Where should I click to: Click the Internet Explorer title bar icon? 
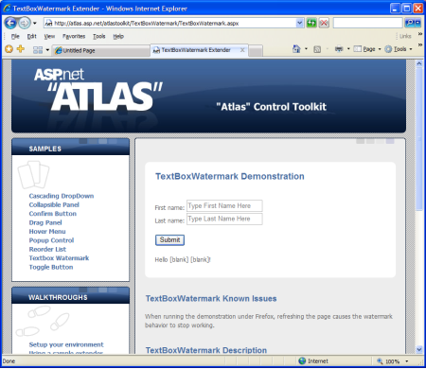7,9
